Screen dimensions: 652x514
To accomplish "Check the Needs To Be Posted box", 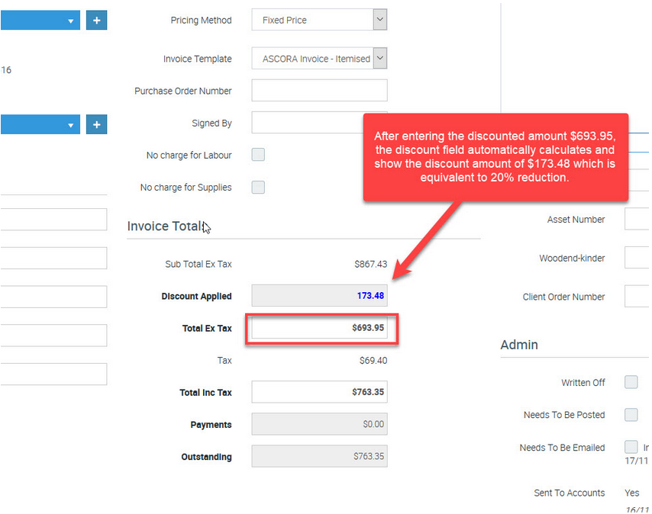I will 631,414.
